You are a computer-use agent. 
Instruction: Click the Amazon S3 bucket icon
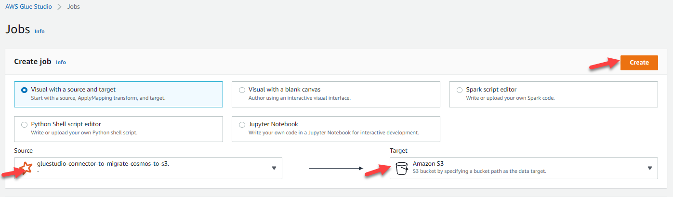[401, 168]
